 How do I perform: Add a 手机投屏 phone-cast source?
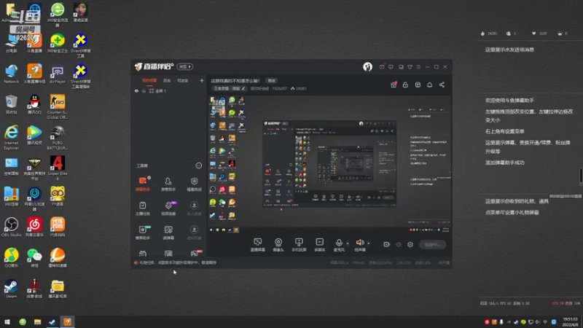(299, 245)
